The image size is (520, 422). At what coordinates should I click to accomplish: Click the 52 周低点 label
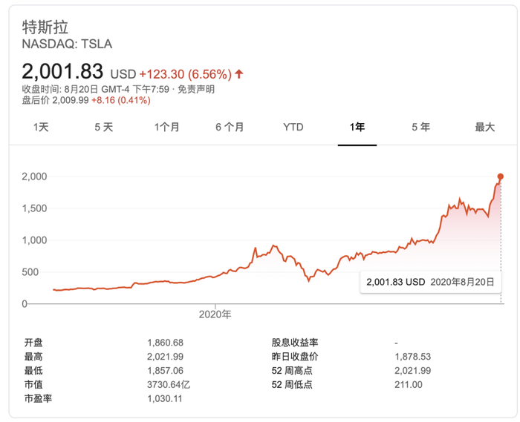pos(292,385)
